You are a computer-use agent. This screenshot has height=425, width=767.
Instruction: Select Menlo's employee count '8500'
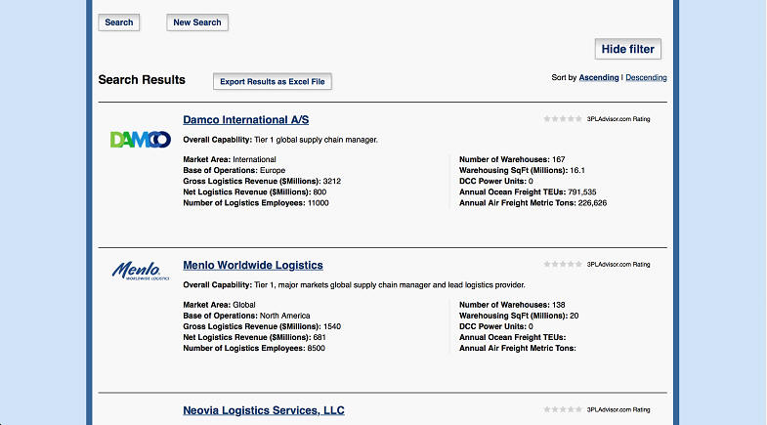[x=316, y=348]
